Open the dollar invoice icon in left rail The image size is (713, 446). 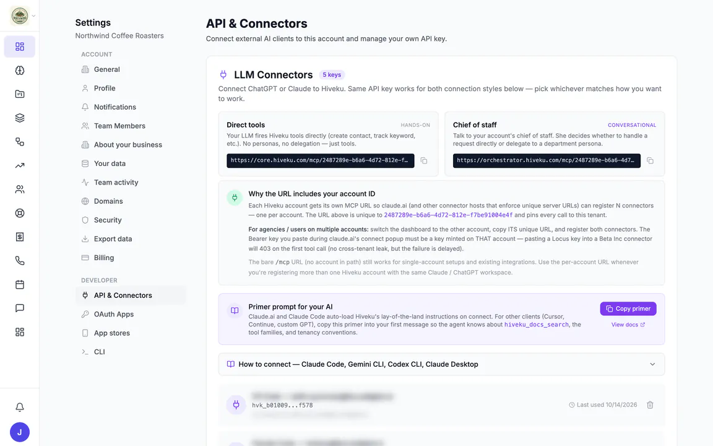pyautogui.click(x=20, y=237)
